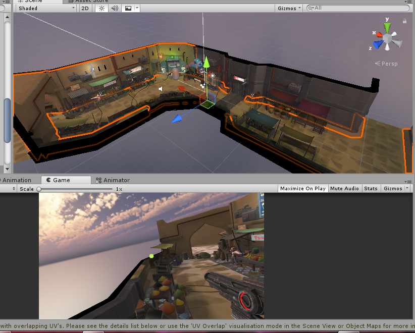This screenshot has height=333, width=415.
Task: Toggle 2D scene view mode
Action: pyautogui.click(x=85, y=8)
